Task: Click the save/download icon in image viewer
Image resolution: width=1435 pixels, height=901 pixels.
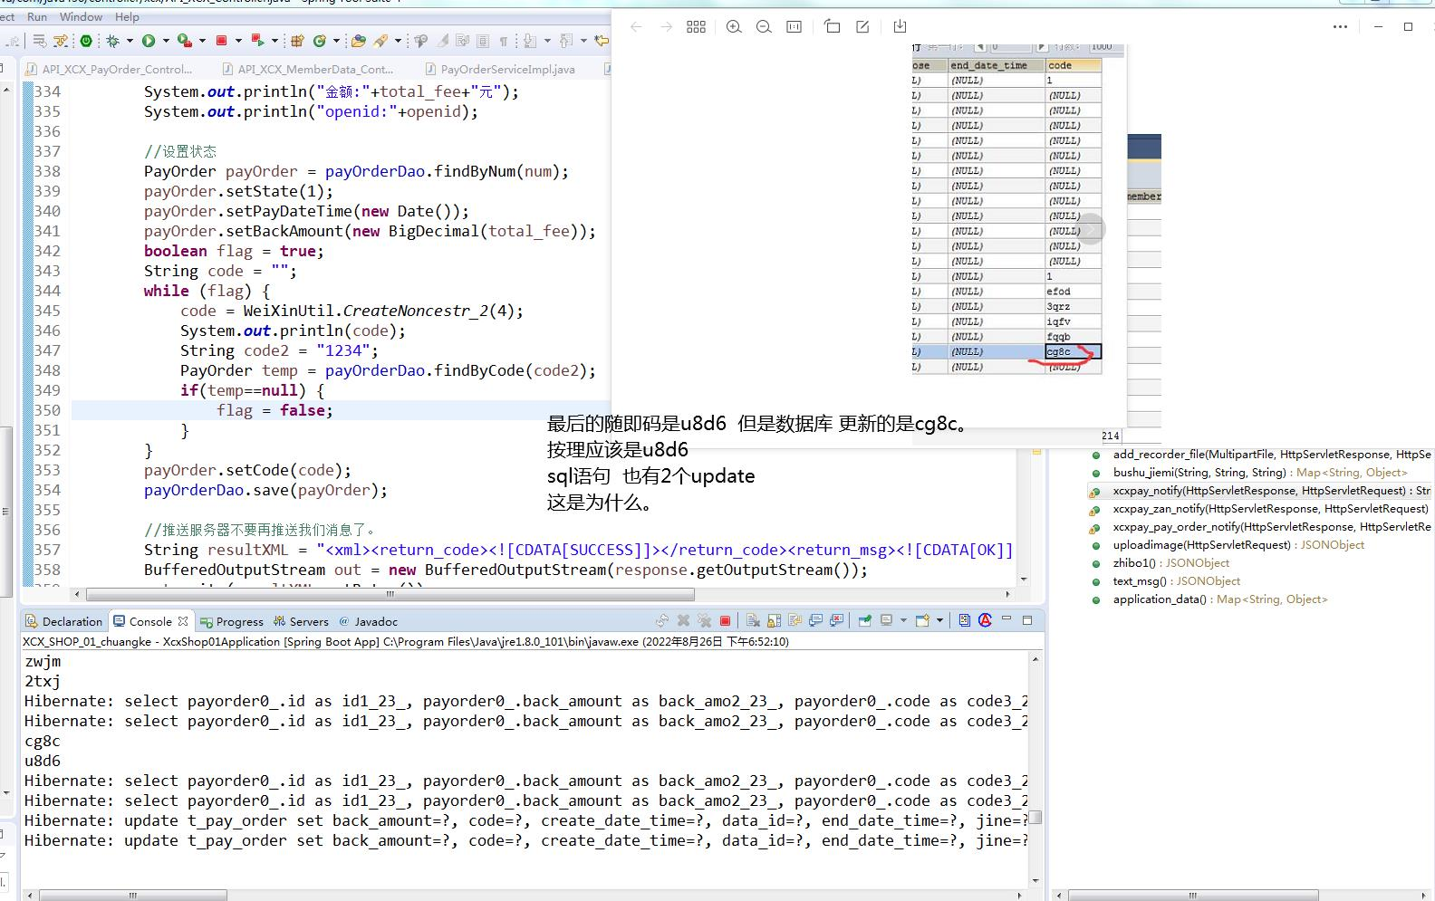Action: coord(900,27)
